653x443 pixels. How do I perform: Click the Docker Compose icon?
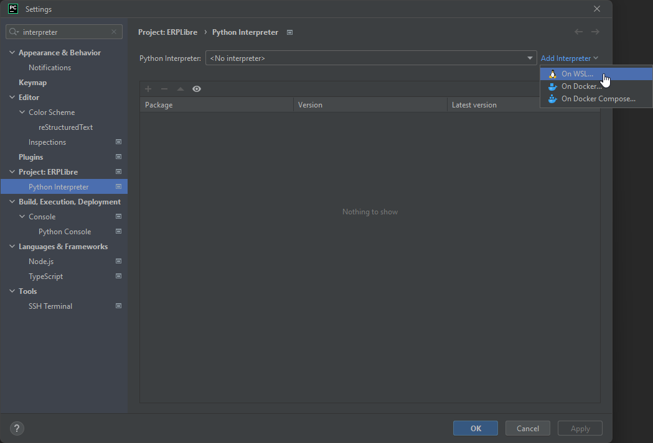click(552, 99)
